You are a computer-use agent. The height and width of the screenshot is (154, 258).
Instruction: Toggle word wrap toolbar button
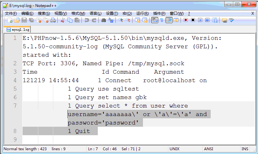point(155,20)
